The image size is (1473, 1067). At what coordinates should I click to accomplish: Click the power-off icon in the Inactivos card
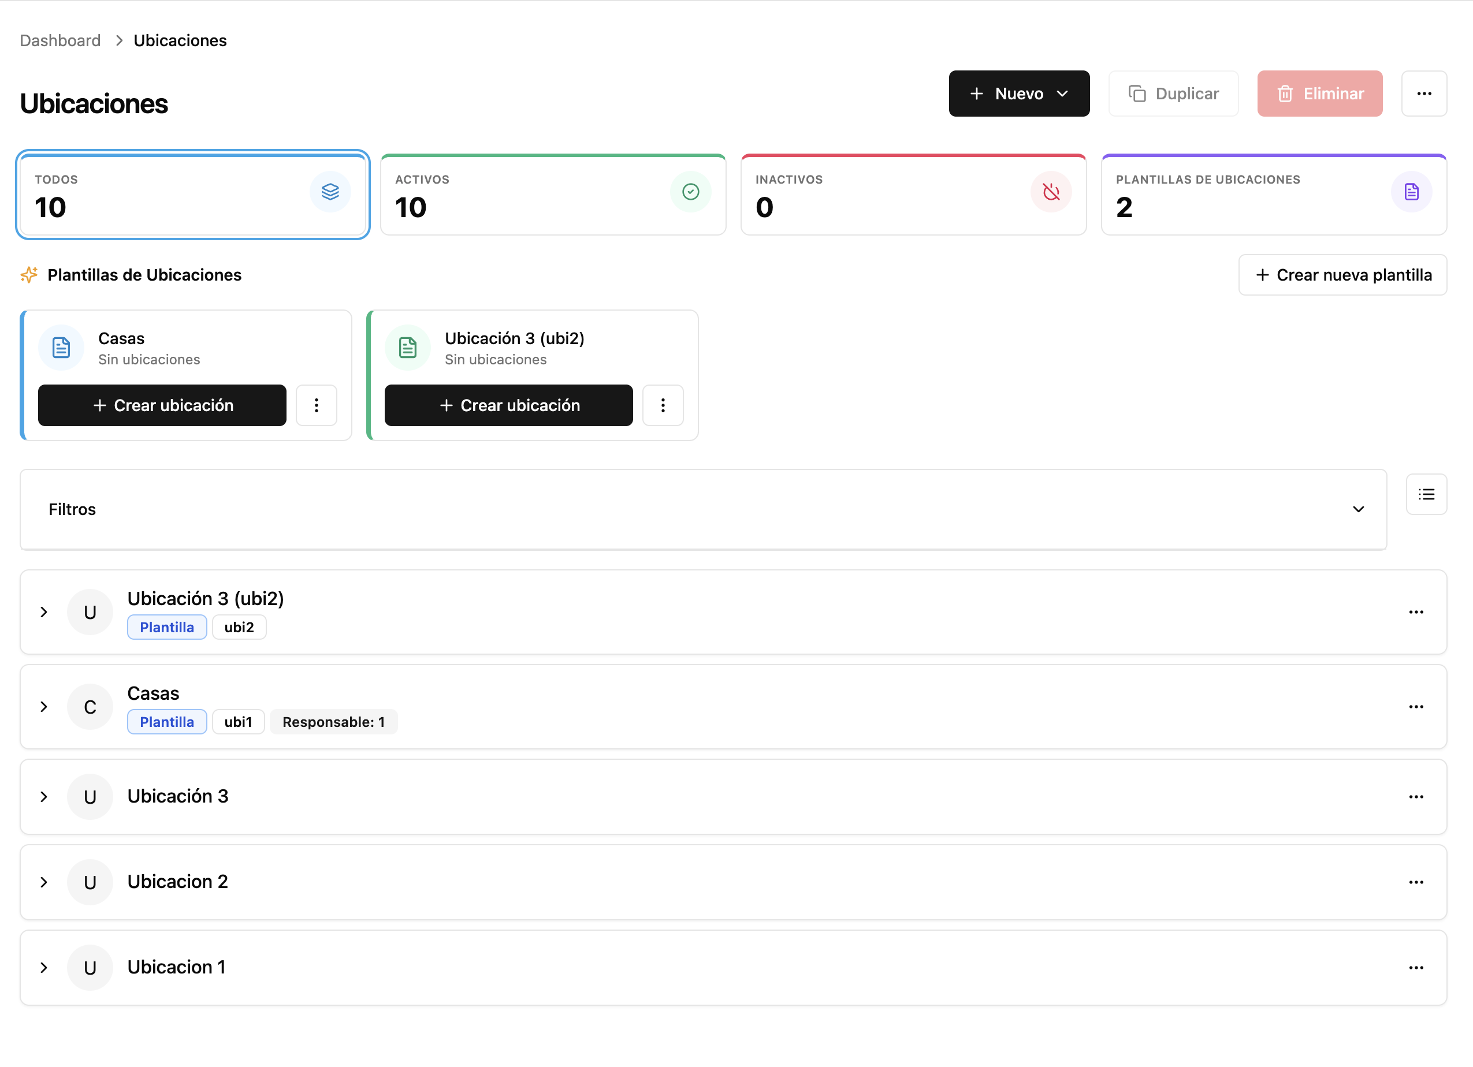coord(1051,192)
